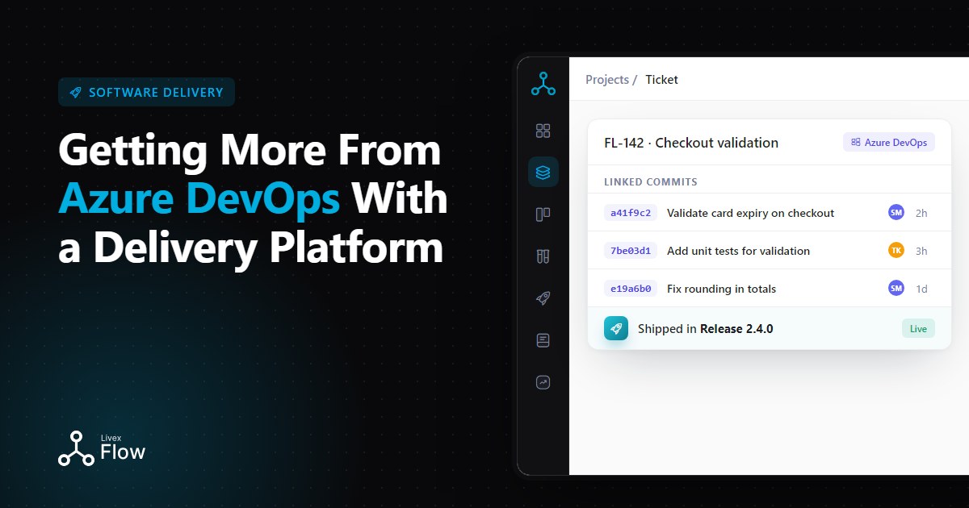
Task: Click the SM avatar on e19a6b0 row
Action: coord(896,289)
